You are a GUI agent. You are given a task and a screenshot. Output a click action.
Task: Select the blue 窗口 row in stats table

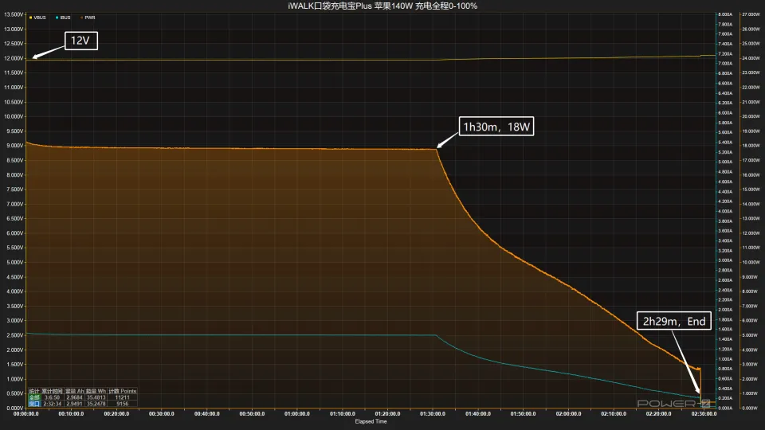coord(33,404)
